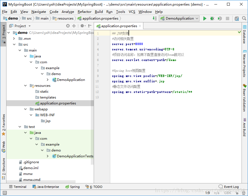This screenshot has width=248, height=196.
Task: Open the File menu
Action: (x=4, y=12)
